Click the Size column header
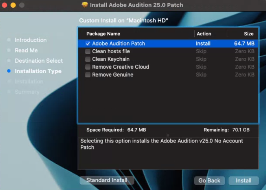The width and height of the screenshot is (266, 190). click(x=248, y=34)
